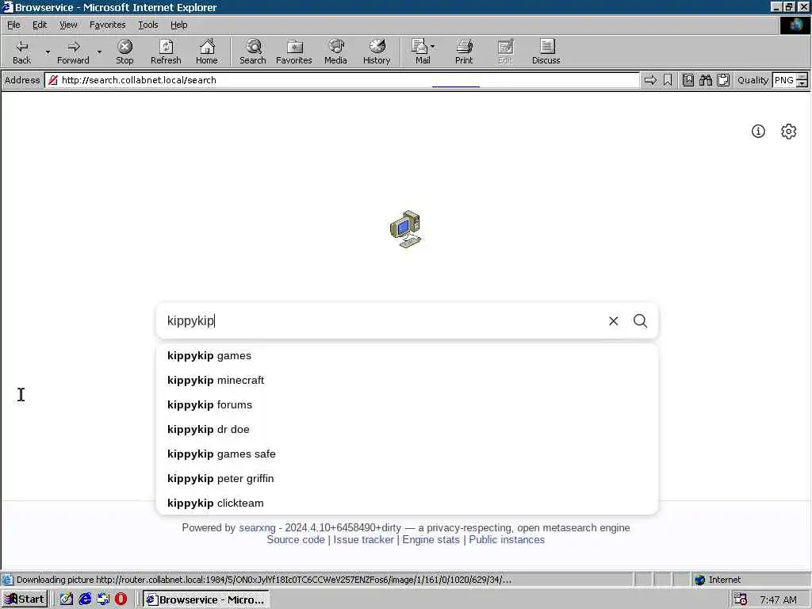This screenshot has width=812, height=609.
Task: Open the Edit menu
Action: pyautogui.click(x=40, y=25)
